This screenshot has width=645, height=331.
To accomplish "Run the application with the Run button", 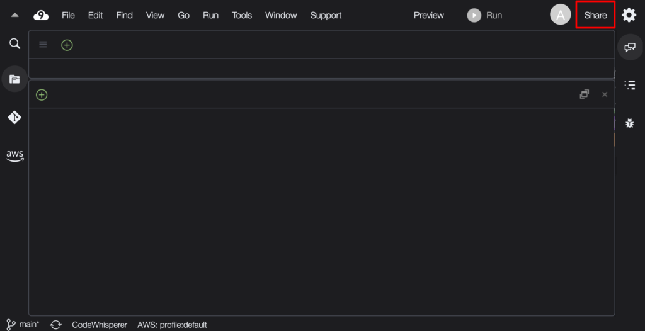I will (484, 16).
